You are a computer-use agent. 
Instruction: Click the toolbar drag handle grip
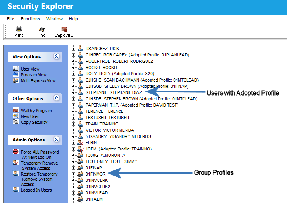[x=6, y=31]
